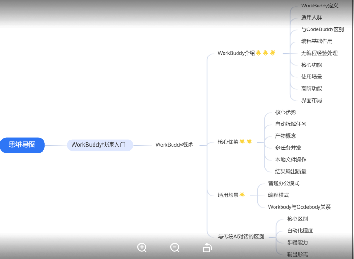Screen dimensions: 354x259
Task: Click the 核心区别 leaf
Action: click(x=297, y=219)
